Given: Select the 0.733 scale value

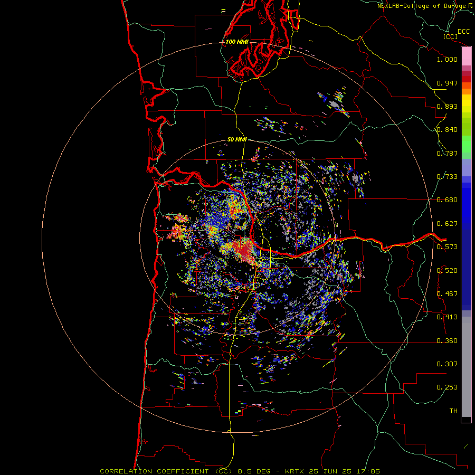Looking at the screenshot, I should point(447,177).
